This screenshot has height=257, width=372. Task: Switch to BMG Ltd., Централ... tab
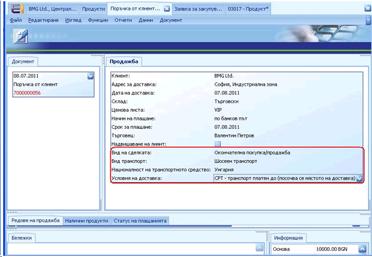(53, 9)
